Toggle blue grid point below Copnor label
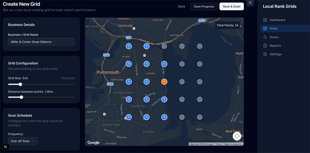The height and width of the screenshot is (153, 310). tap(146, 82)
